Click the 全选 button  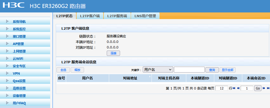(63, 70)
